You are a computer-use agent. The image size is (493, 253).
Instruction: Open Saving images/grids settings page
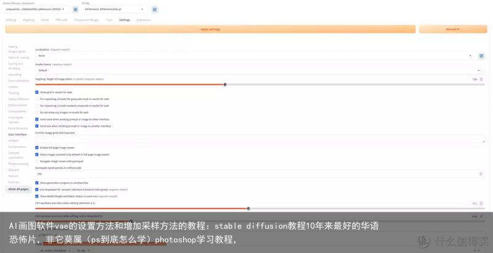pos(17,49)
